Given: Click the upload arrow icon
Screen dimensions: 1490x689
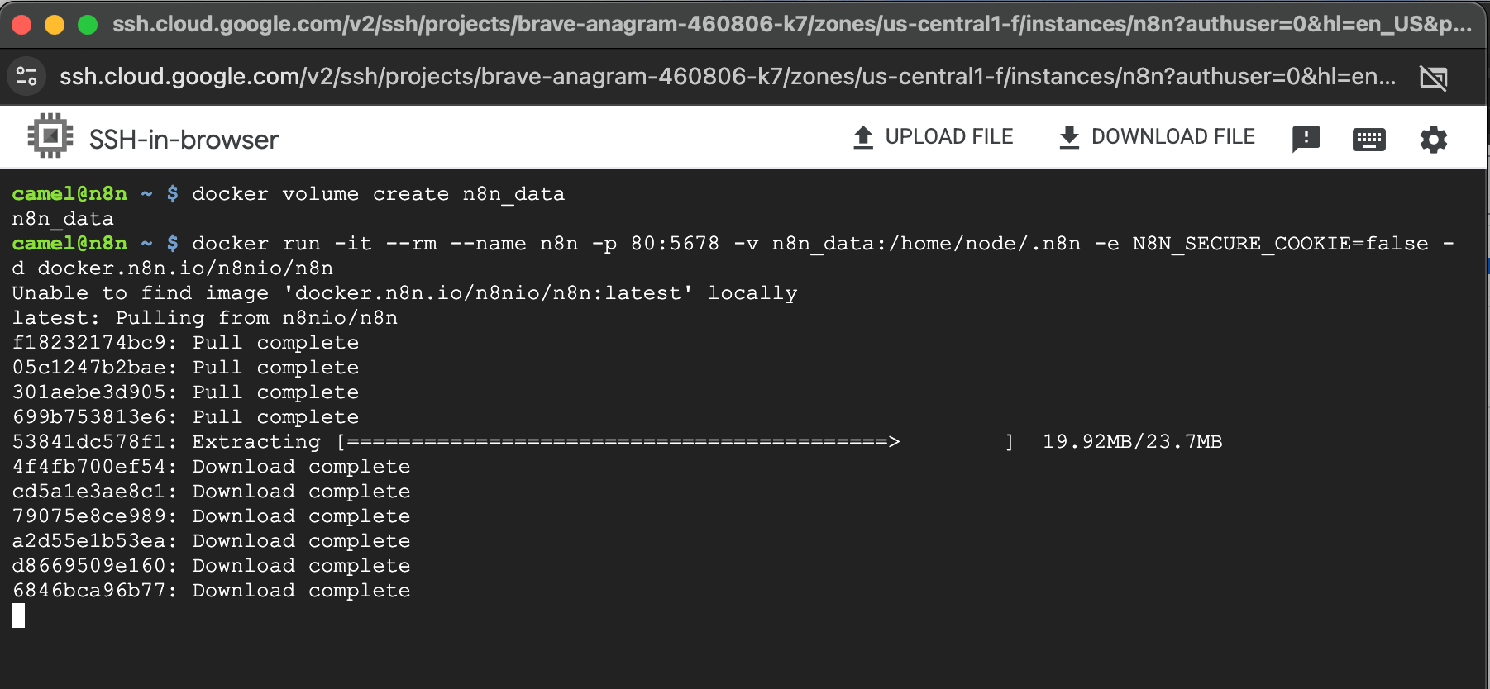Looking at the screenshot, I should tap(863, 137).
